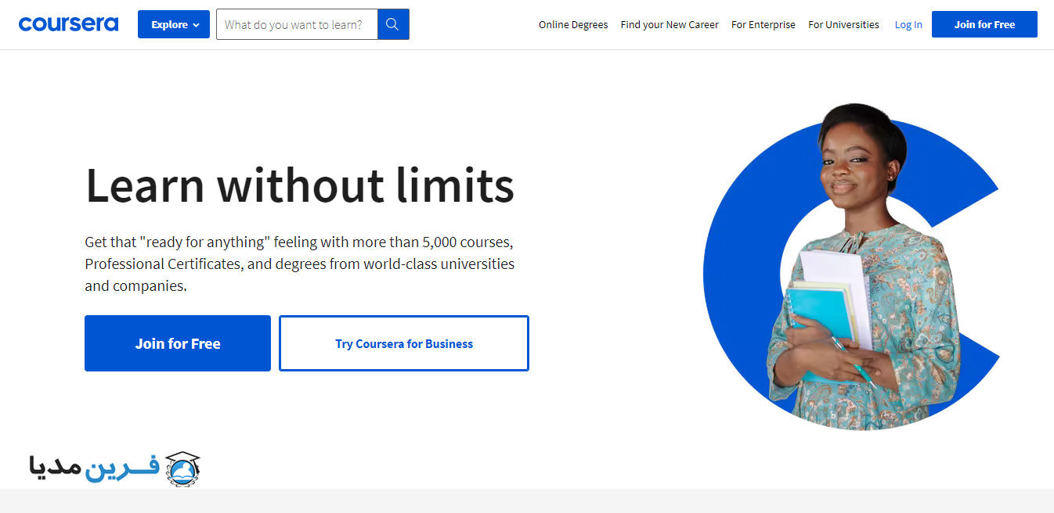Click the large Join for Free hero button
Screen dimensions: 1054x513
click(x=178, y=343)
